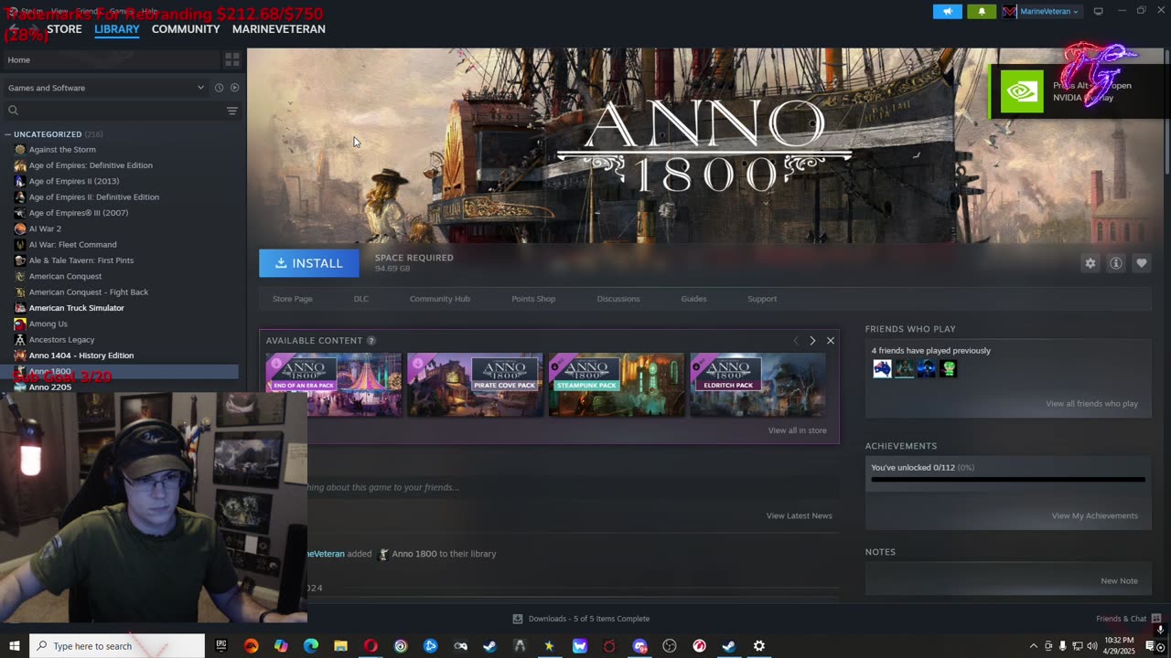Create a New Note

pos(1120,581)
